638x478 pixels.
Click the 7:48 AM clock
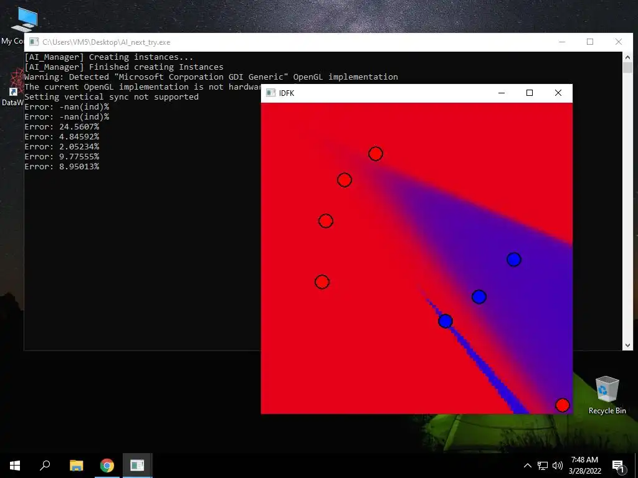(584, 460)
